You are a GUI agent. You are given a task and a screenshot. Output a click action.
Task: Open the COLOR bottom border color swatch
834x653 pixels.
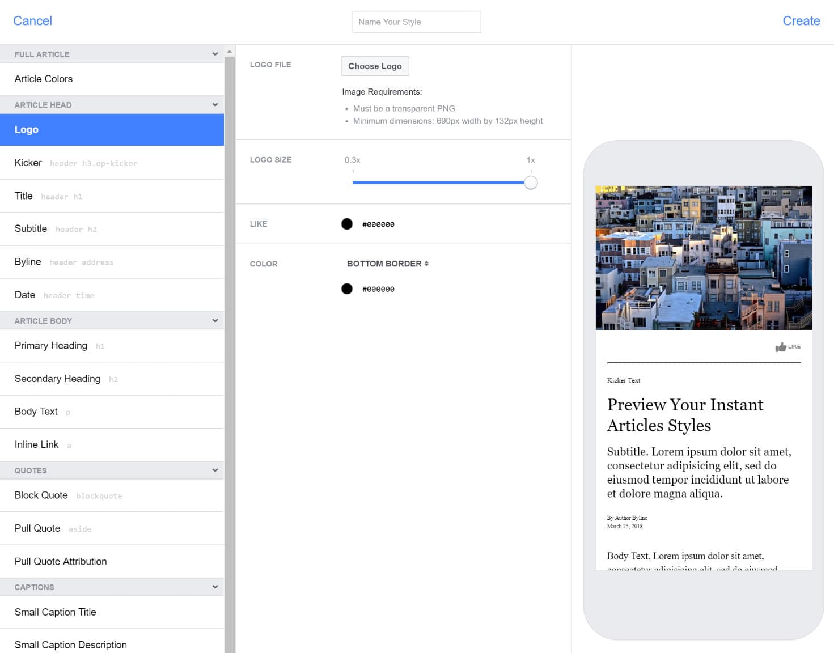tap(346, 289)
